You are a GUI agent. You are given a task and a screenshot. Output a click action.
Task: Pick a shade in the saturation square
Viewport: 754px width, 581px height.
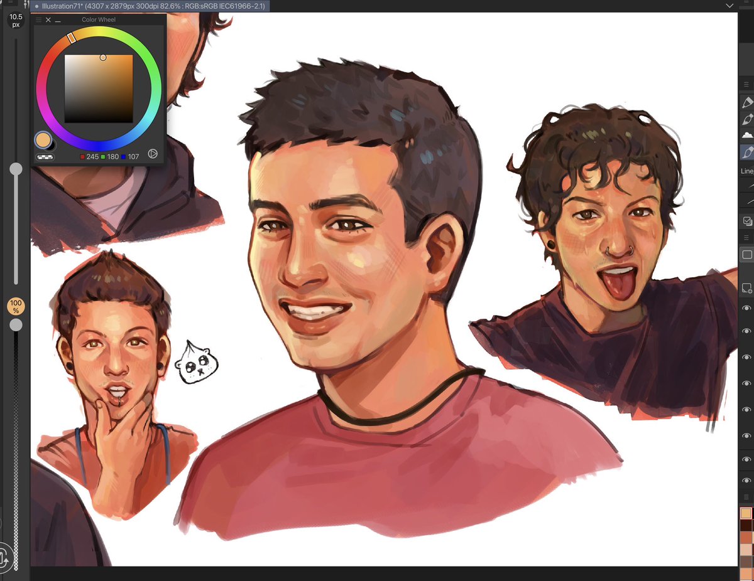click(x=99, y=88)
